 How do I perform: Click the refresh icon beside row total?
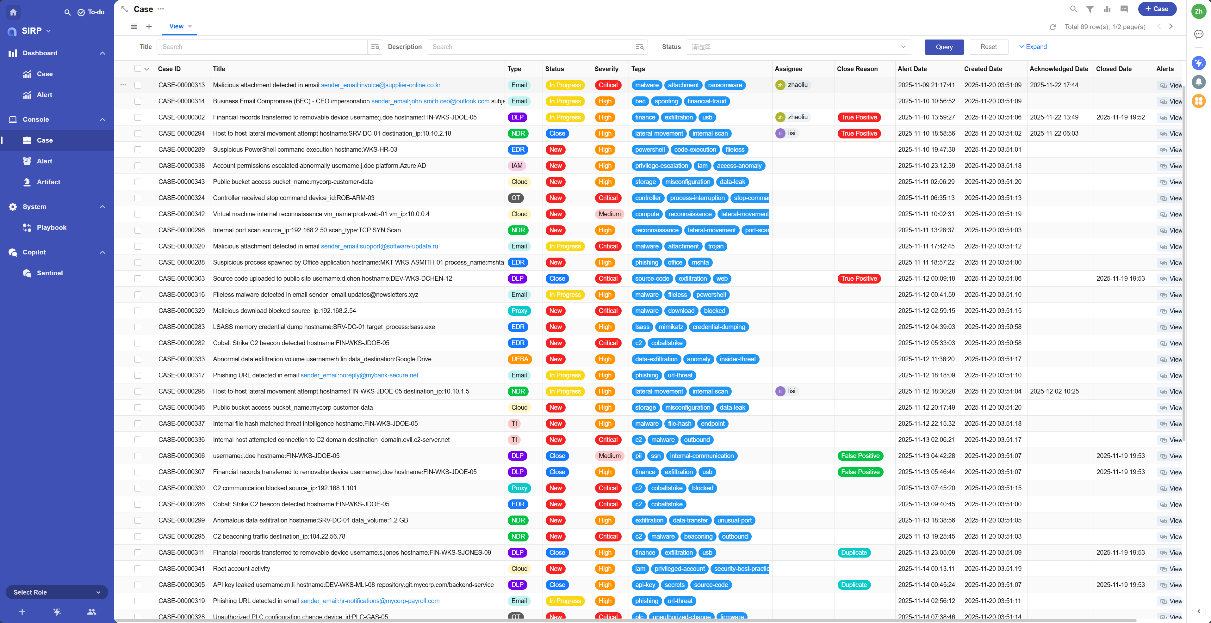click(x=1053, y=27)
